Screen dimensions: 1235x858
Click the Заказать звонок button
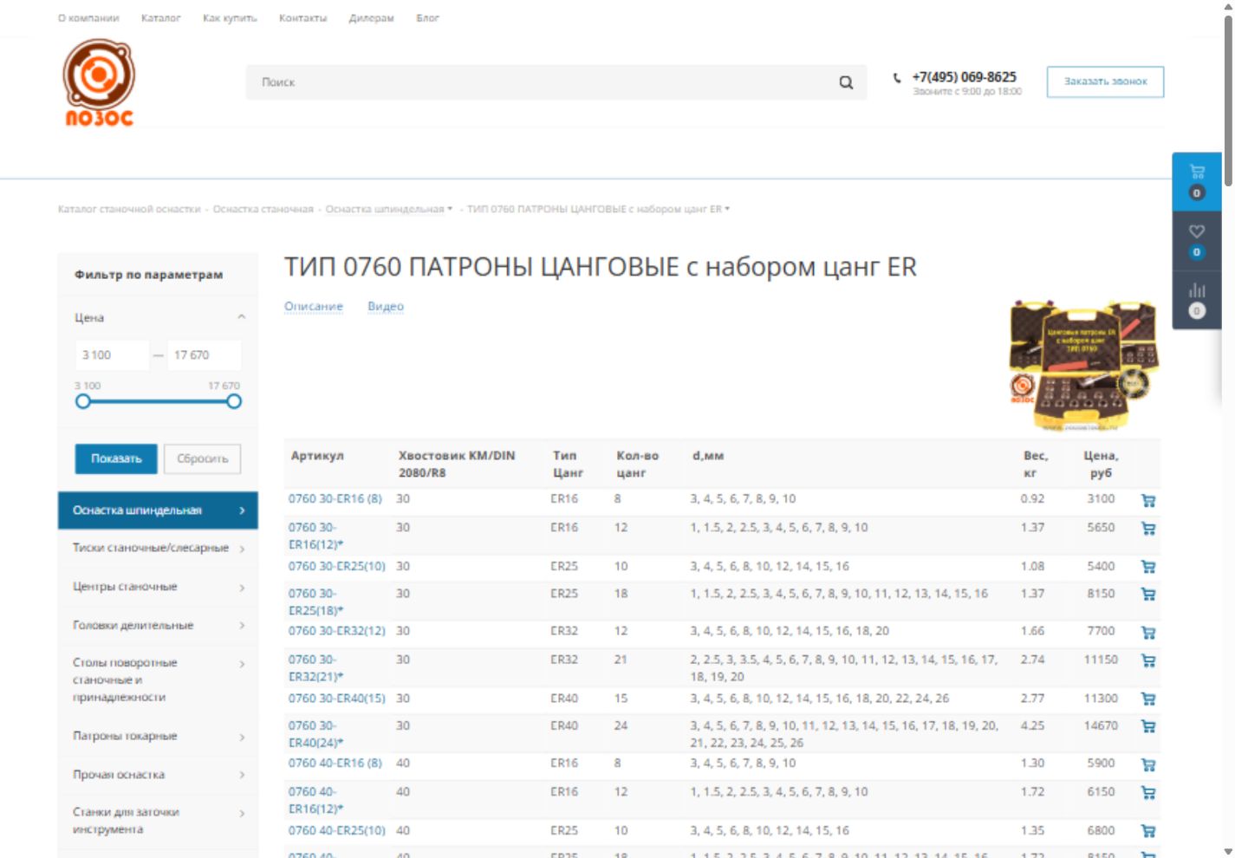tap(1105, 81)
